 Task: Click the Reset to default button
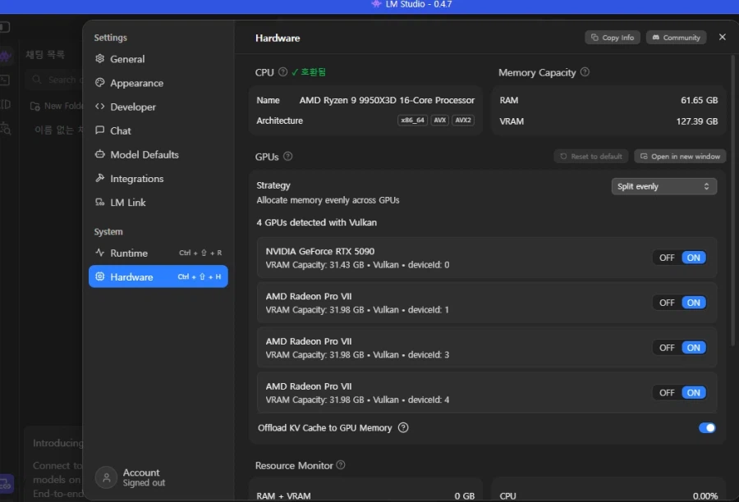(590, 157)
